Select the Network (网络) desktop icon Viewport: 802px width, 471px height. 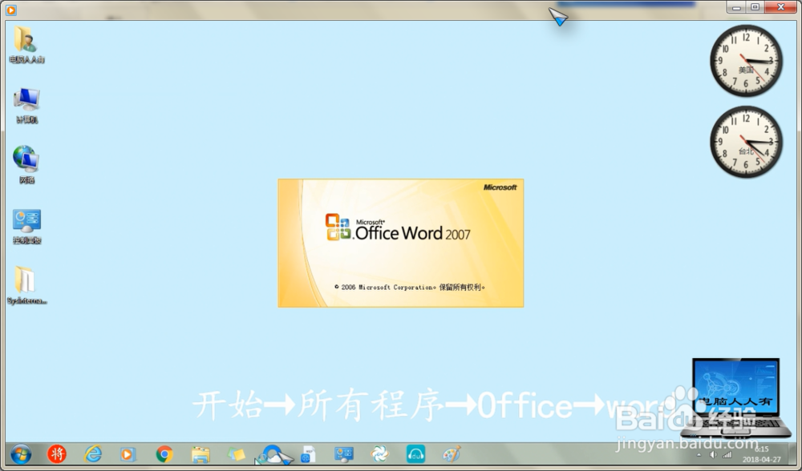pos(26,165)
